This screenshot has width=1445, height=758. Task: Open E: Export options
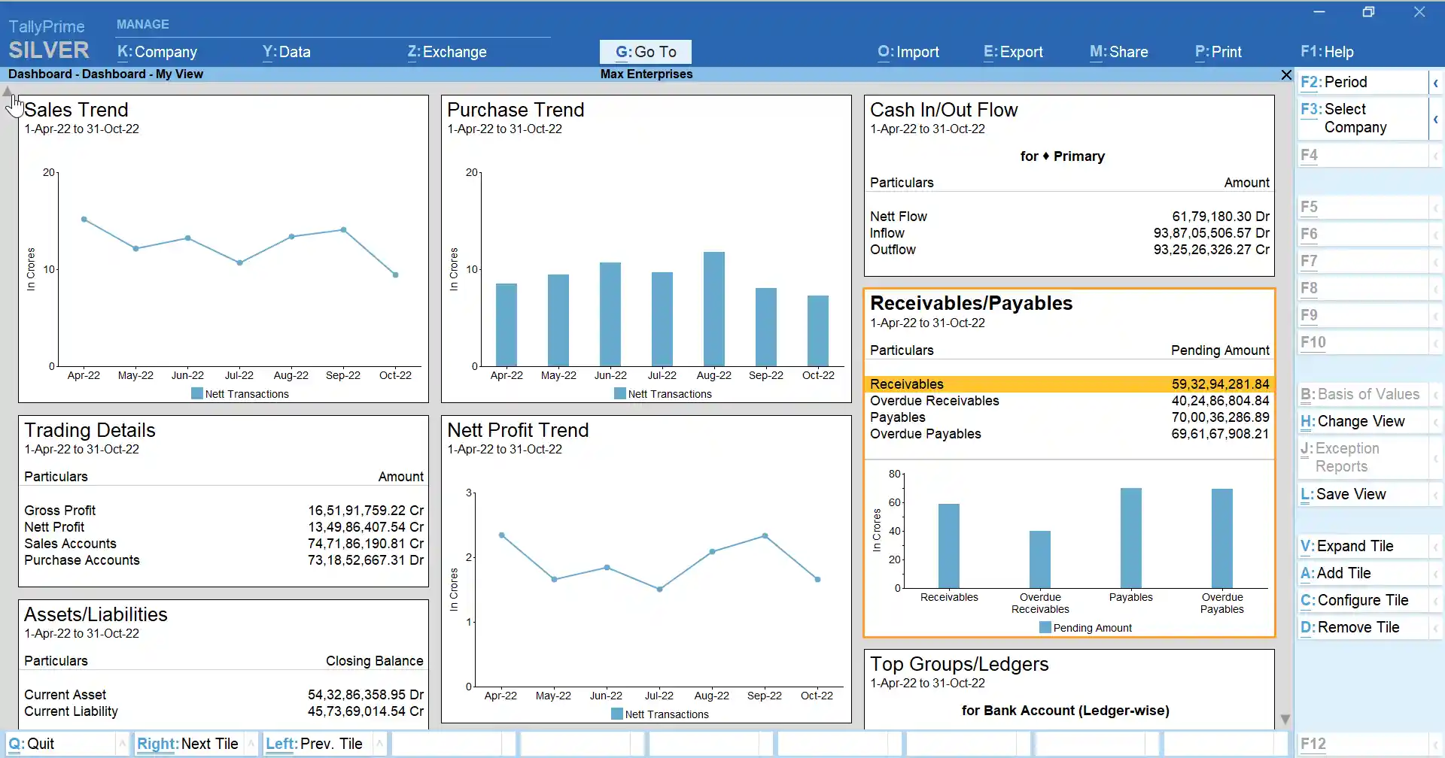(x=1012, y=52)
